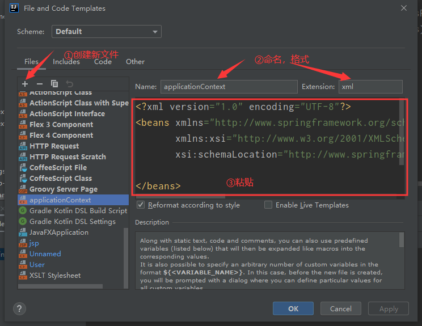Click the description panel scrollbar
Screen dimensions: 422x326
pos(401,240)
